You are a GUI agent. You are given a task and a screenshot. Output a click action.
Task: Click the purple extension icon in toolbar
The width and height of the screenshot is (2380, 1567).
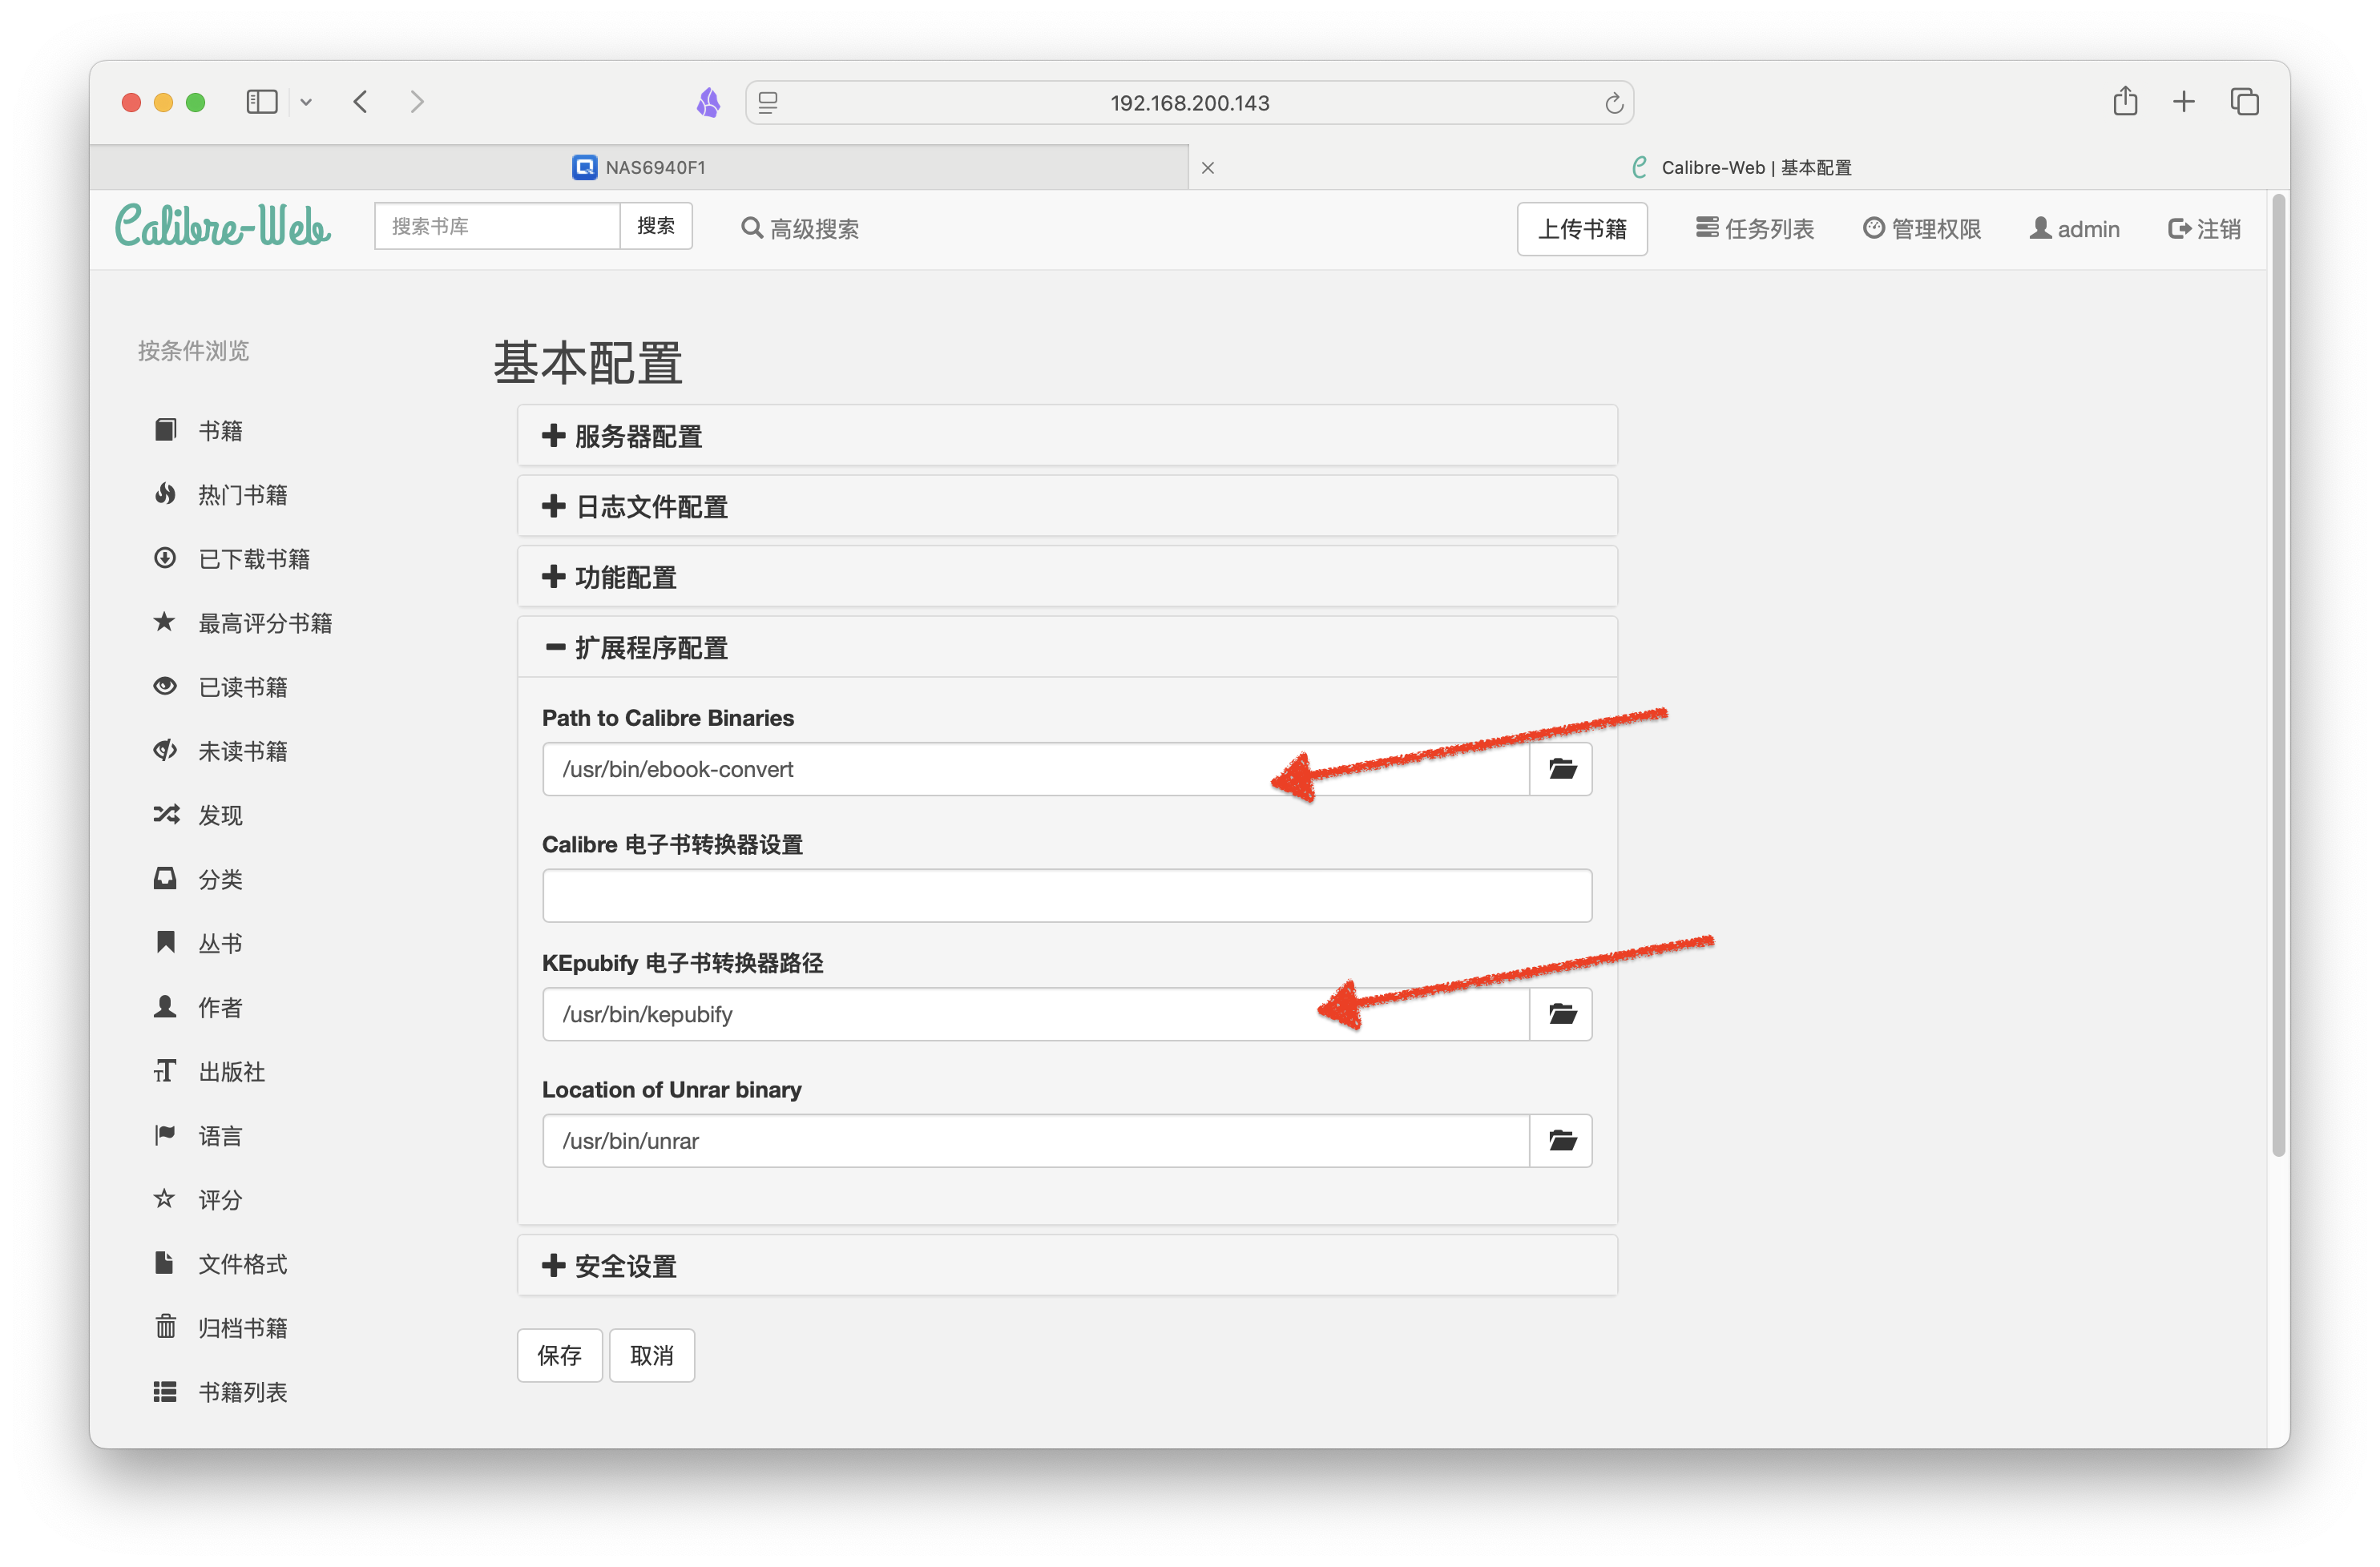point(708,102)
